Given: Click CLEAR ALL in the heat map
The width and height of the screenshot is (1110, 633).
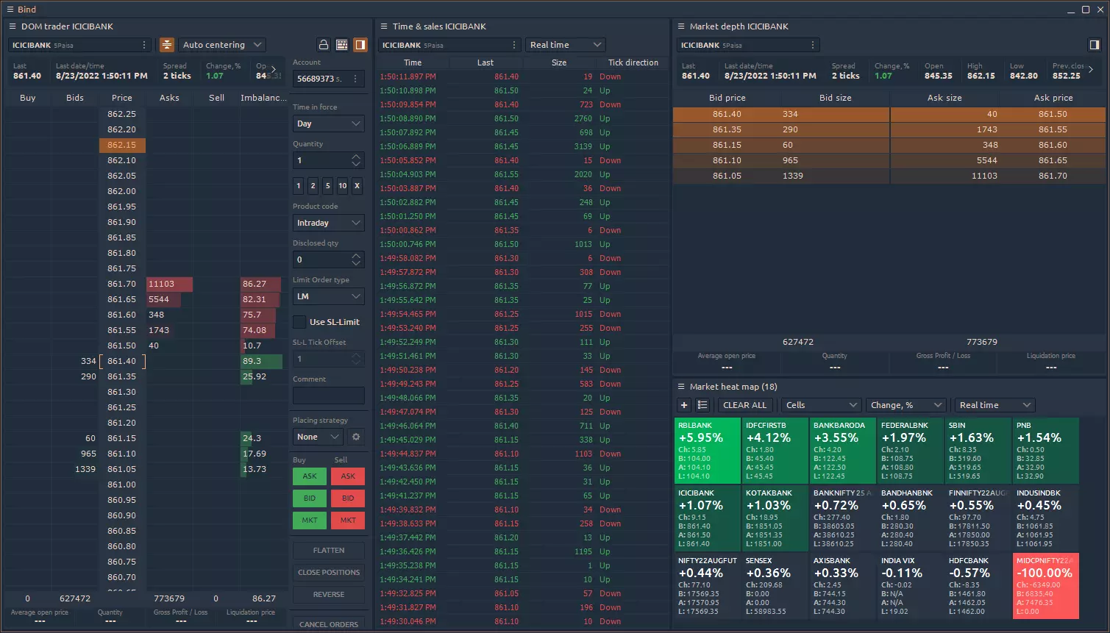Looking at the screenshot, I should (744, 405).
